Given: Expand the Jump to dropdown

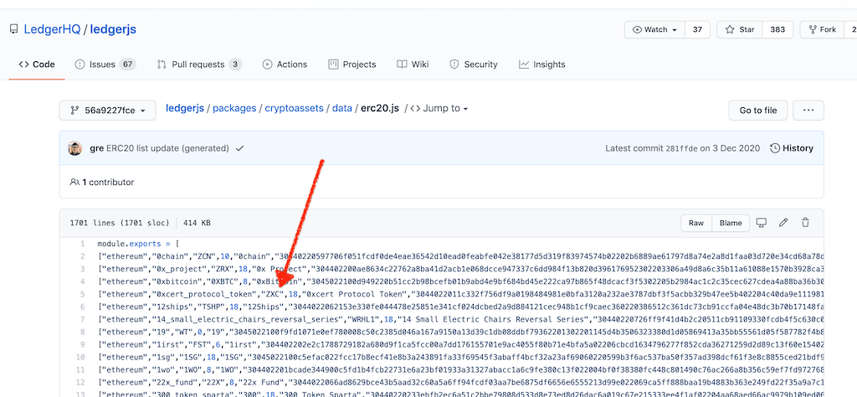Looking at the screenshot, I should pyautogui.click(x=439, y=108).
